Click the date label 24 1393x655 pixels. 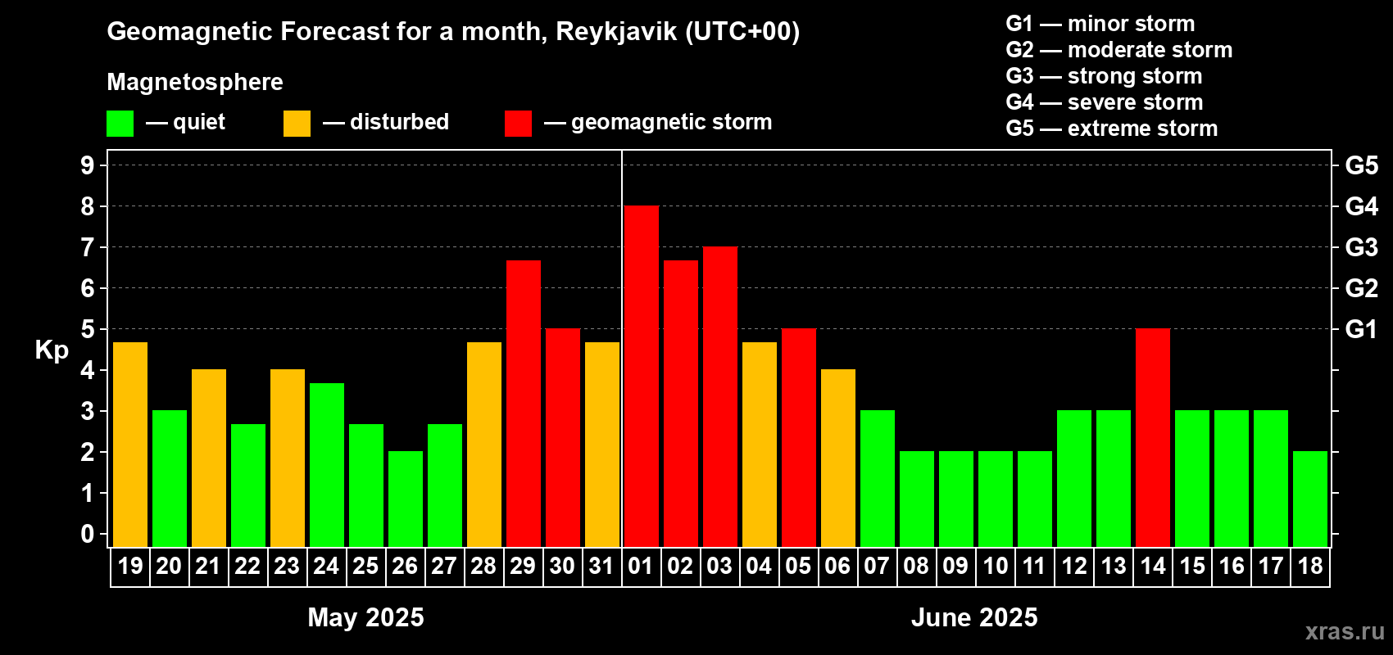pyautogui.click(x=327, y=567)
